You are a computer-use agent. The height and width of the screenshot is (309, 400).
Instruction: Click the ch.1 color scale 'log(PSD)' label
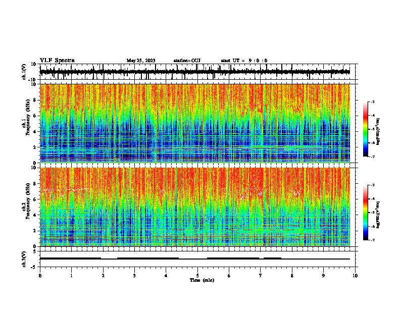(x=378, y=131)
